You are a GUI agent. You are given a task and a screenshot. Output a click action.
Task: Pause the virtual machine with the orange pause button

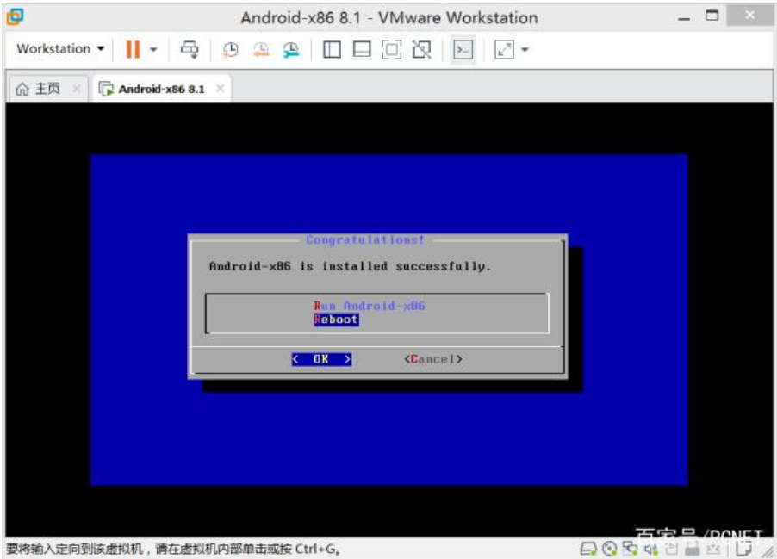click(x=133, y=49)
